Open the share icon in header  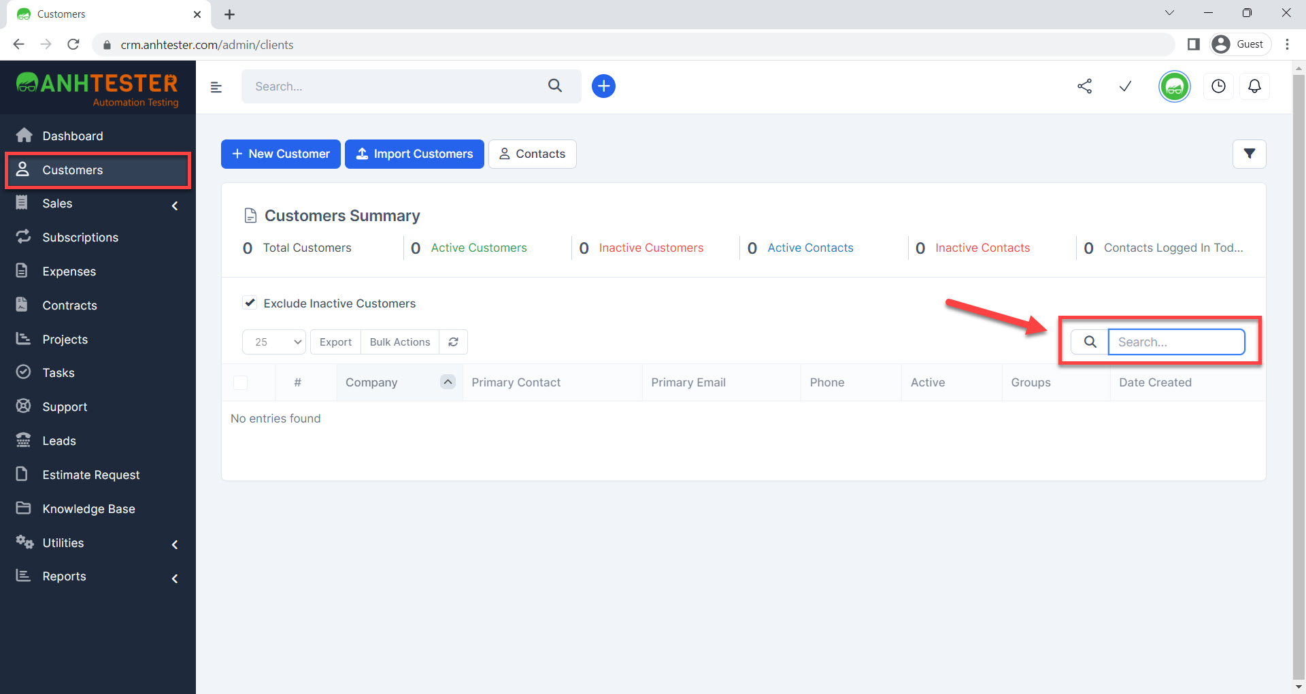(1085, 86)
